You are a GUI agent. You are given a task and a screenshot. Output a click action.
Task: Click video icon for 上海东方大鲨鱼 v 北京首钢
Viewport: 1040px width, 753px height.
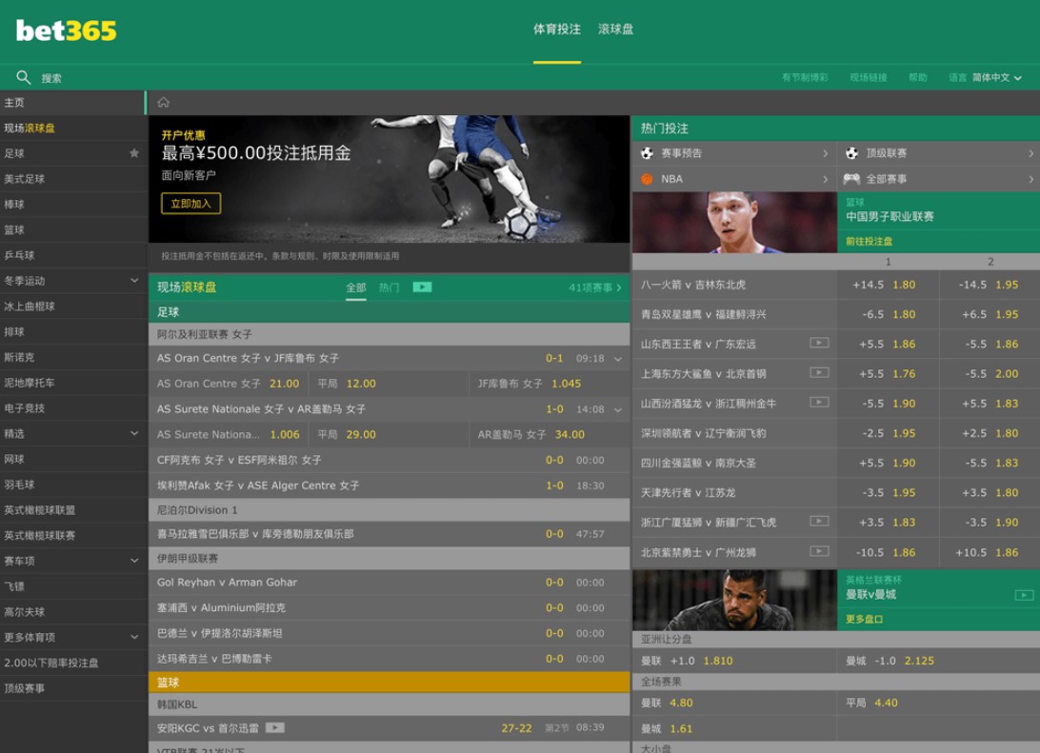[819, 372]
